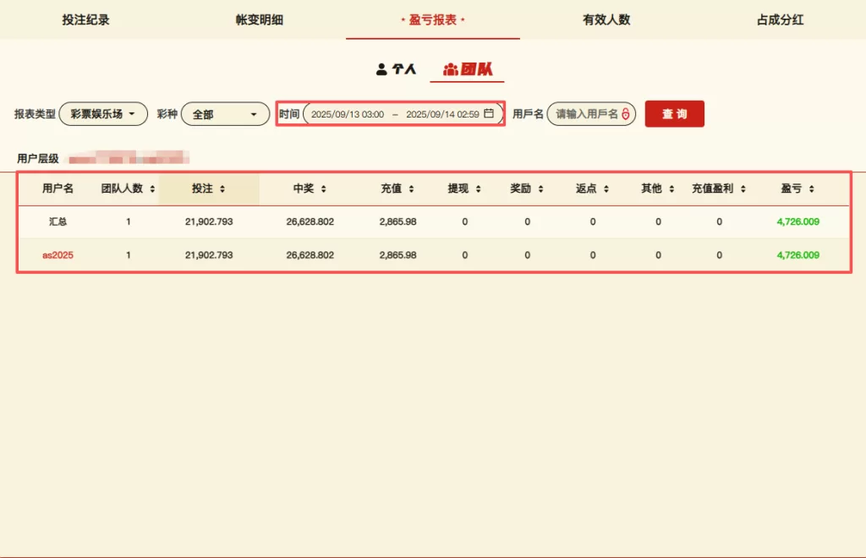The width and height of the screenshot is (866, 558).
Task: Click the red icon inside the username field
Action: pos(625,114)
